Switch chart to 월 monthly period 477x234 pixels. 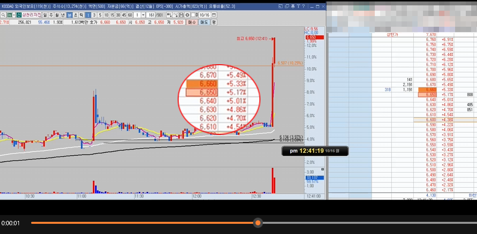coord(57,15)
